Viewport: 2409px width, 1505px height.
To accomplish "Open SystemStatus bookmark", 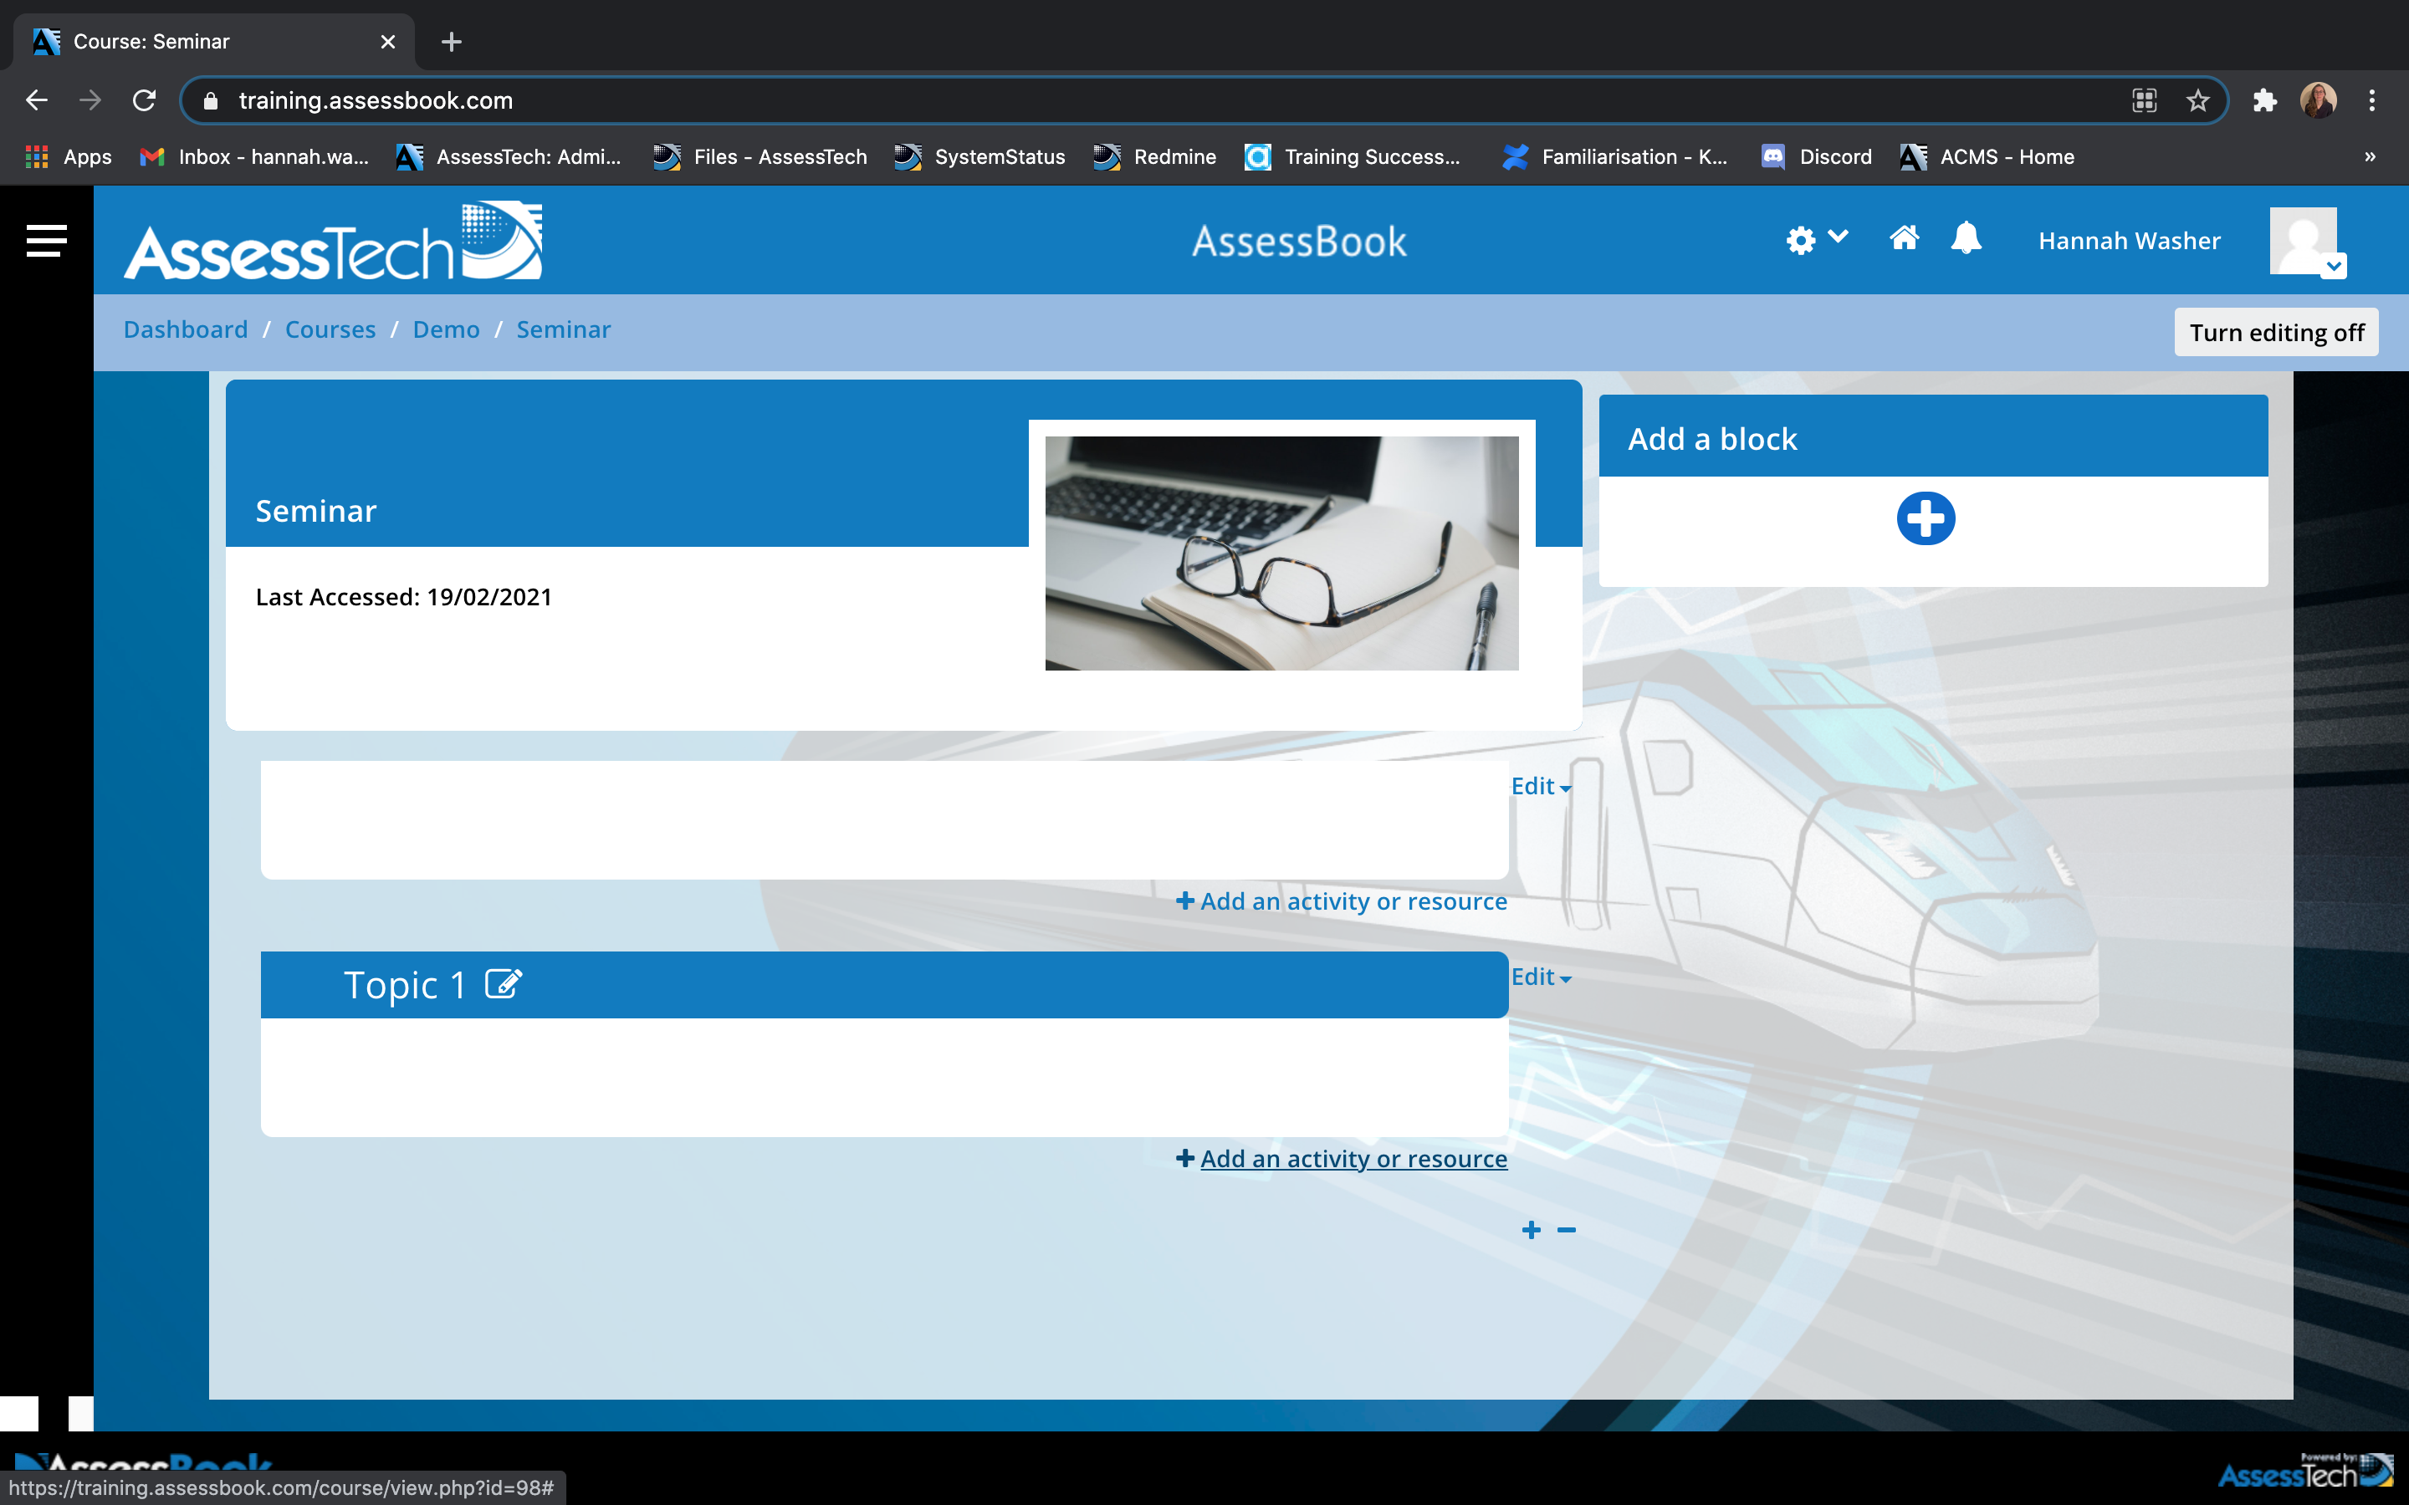I will click(979, 156).
